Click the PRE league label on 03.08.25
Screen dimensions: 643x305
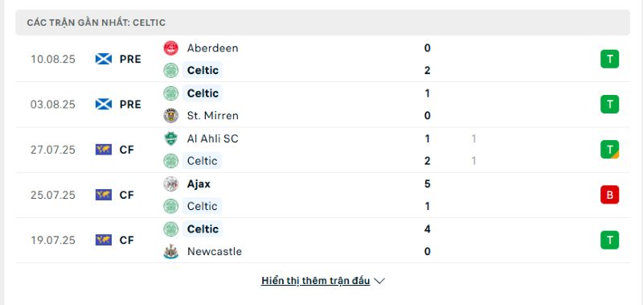[x=130, y=105]
